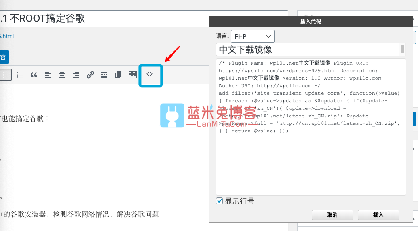This screenshot has height=231, width=418.
Task: Click inside the PHP code text area
Action: pyautogui.click(x=311, y=127)
